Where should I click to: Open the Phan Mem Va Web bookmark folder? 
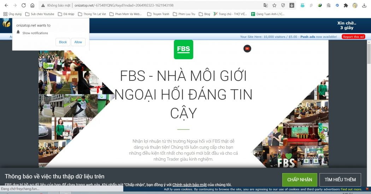coord(126,14)
